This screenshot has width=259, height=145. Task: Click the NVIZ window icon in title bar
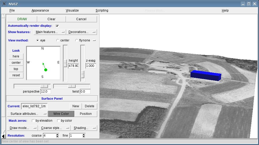[x=4, y=4]
